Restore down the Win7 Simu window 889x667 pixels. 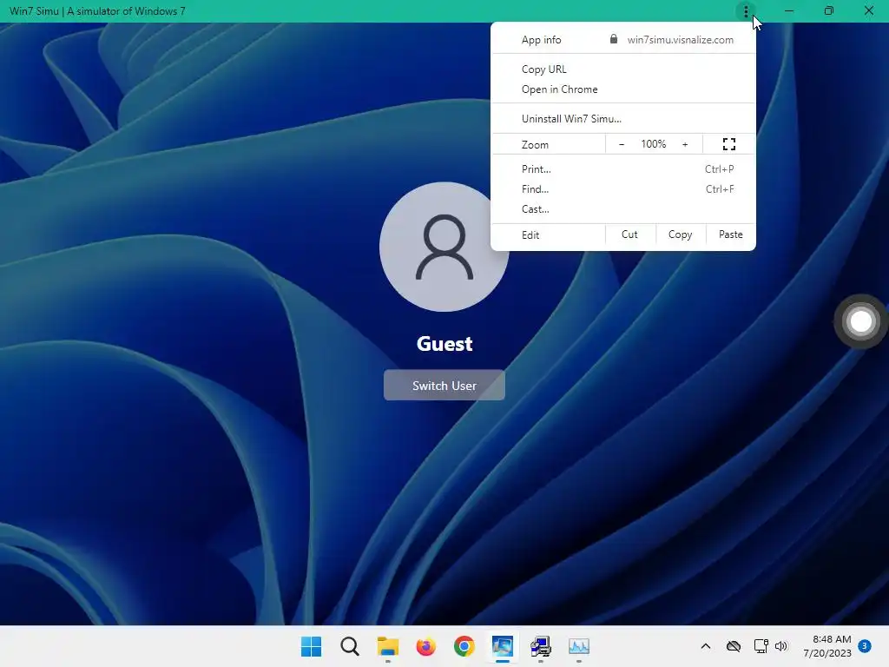(x=828, y=11)
